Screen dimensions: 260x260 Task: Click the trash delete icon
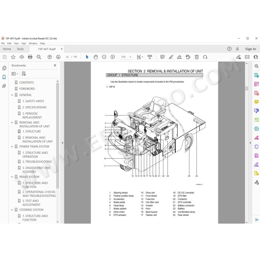point(196,57)
